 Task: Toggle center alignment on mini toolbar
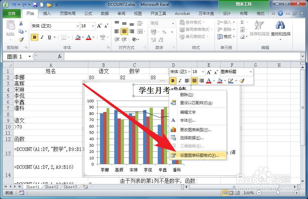tap(194, 81)
